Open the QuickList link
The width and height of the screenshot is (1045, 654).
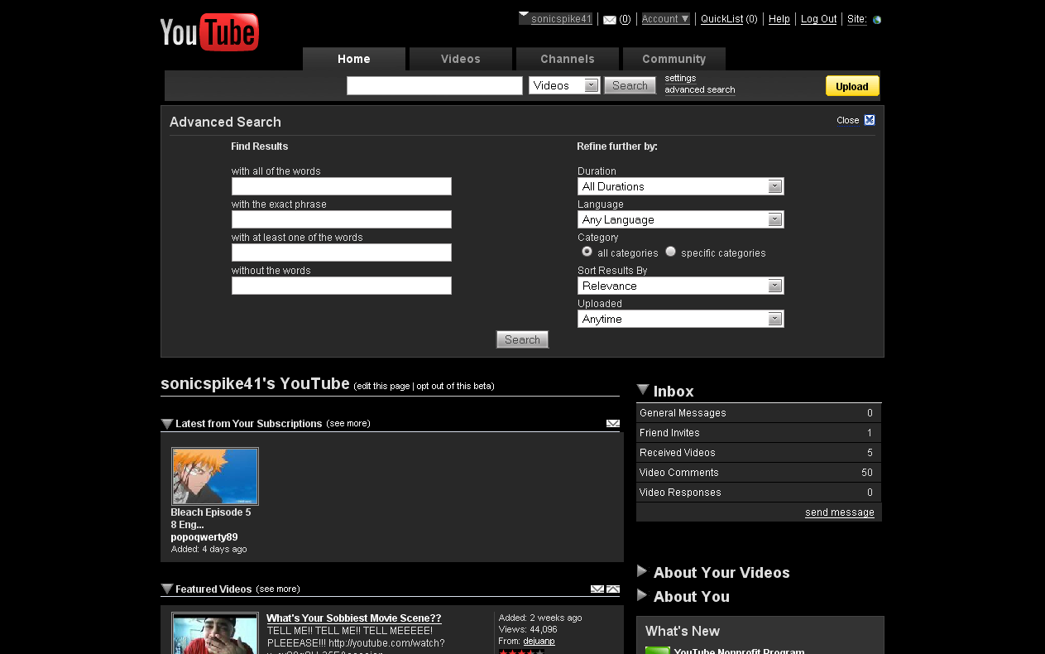pyautogui.click(x=721, y=19)
